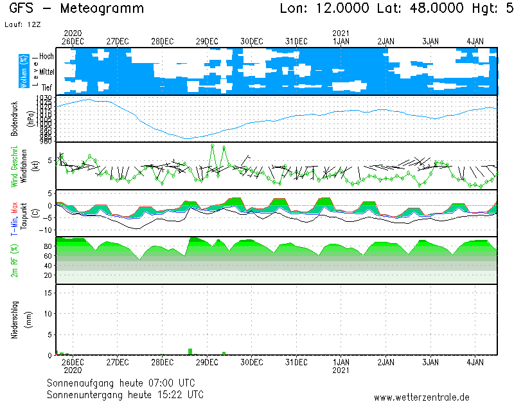
Task: Click the 15 mm precipitation axis value
Action: point(48,293)
